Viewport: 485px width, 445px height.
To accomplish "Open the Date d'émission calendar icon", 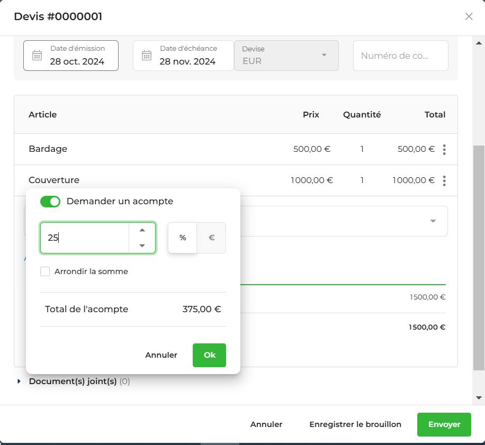I will coord(37,56).
